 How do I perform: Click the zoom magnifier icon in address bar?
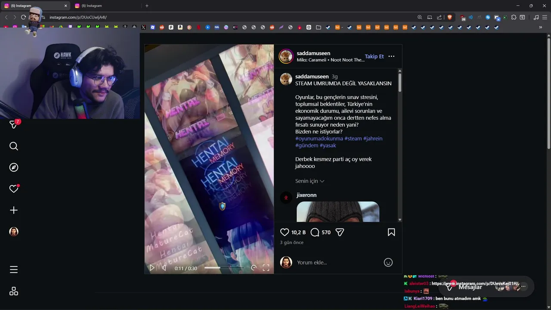point(420,17)
